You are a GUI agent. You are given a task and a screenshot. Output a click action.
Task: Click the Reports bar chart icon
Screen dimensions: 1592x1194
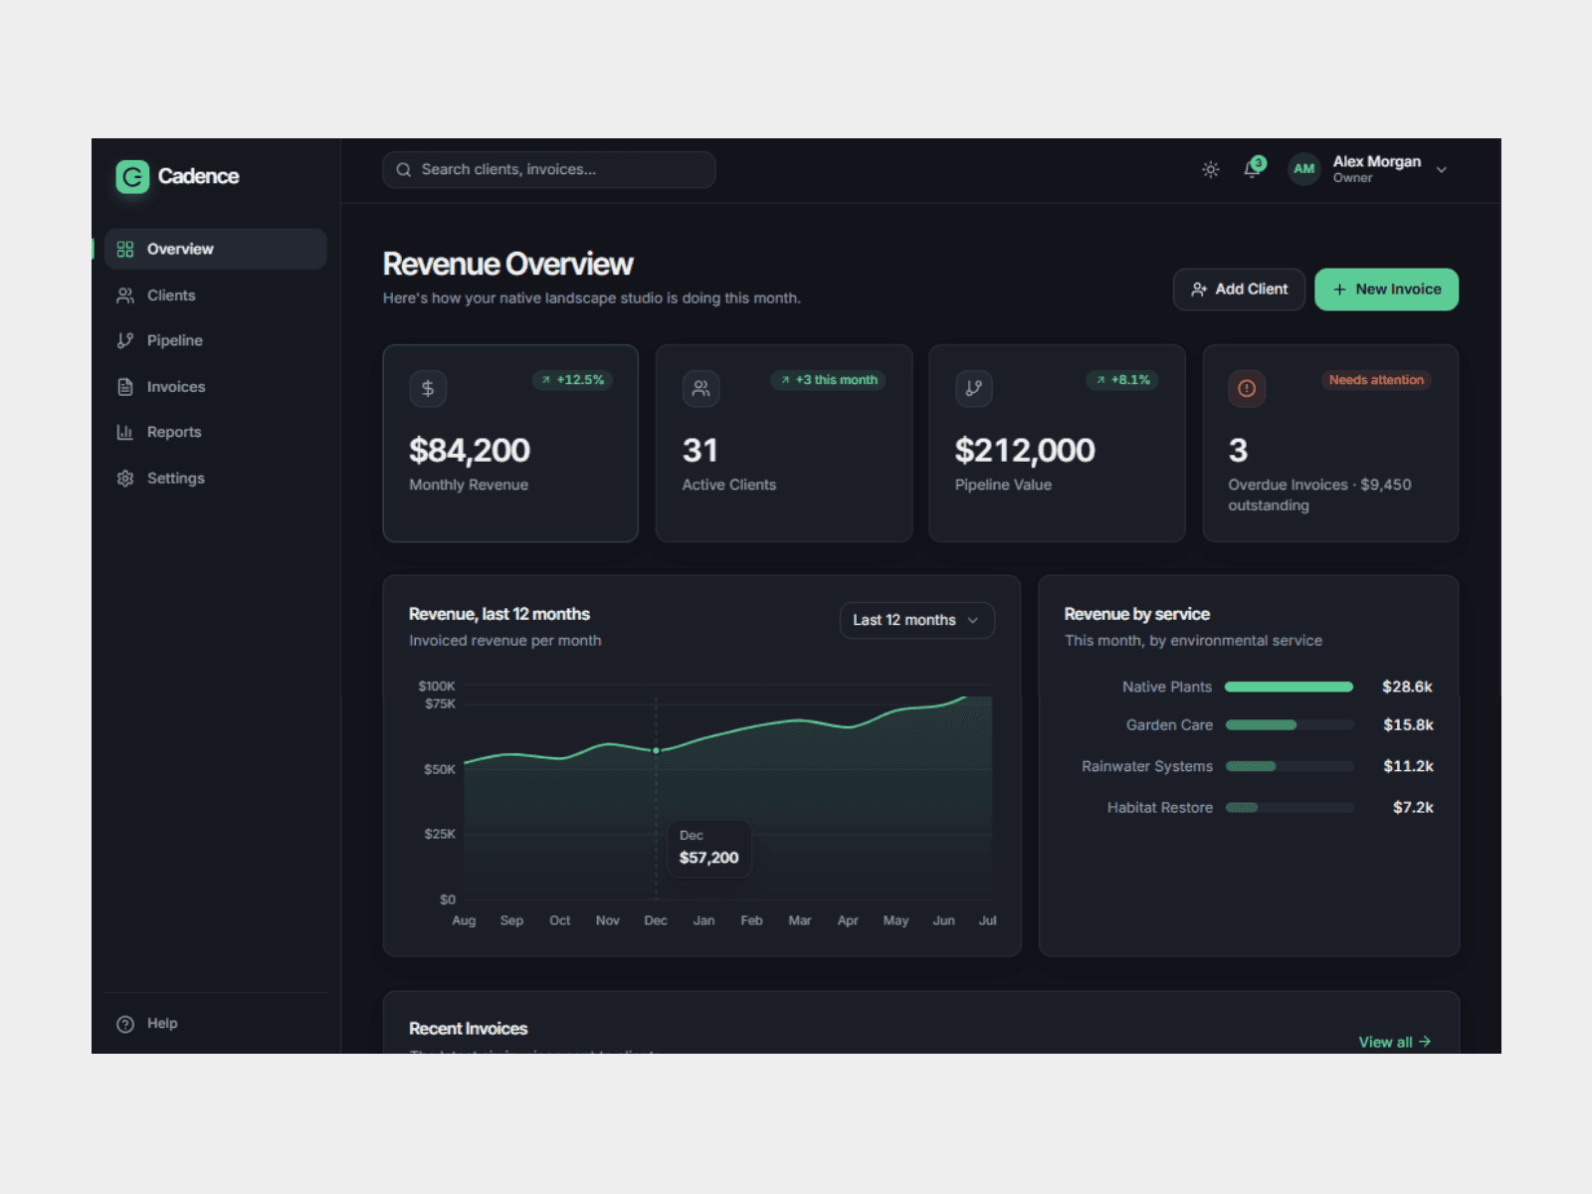click(x=124, y=432)
